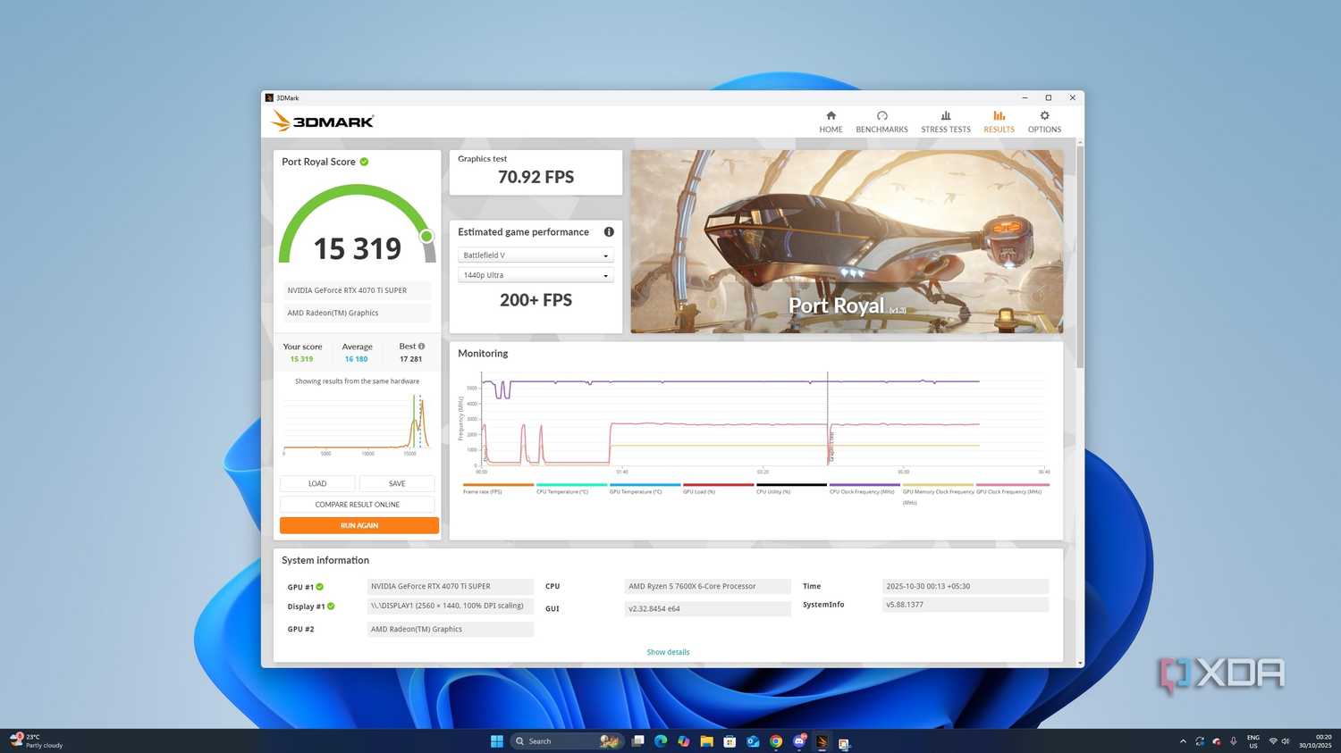The width and height of the screenshot is (1341, 753).
Task: Open File Explorer from the taskbar
Action: pos(706,741)
